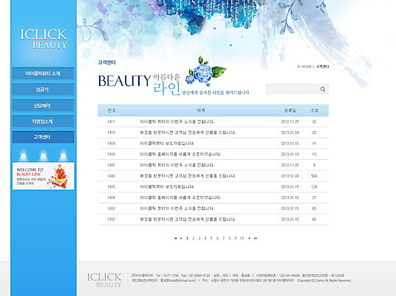
Task: Open 성공기 menu item
Action: [43, 90]
